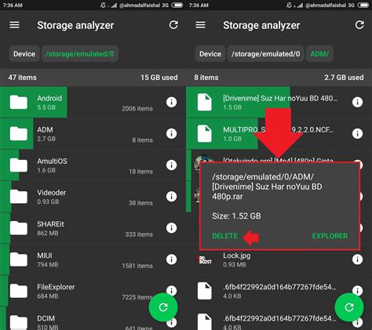Select the green /storage/emulated/0 path chip
372x330 pixels.
tap(80, 54)
